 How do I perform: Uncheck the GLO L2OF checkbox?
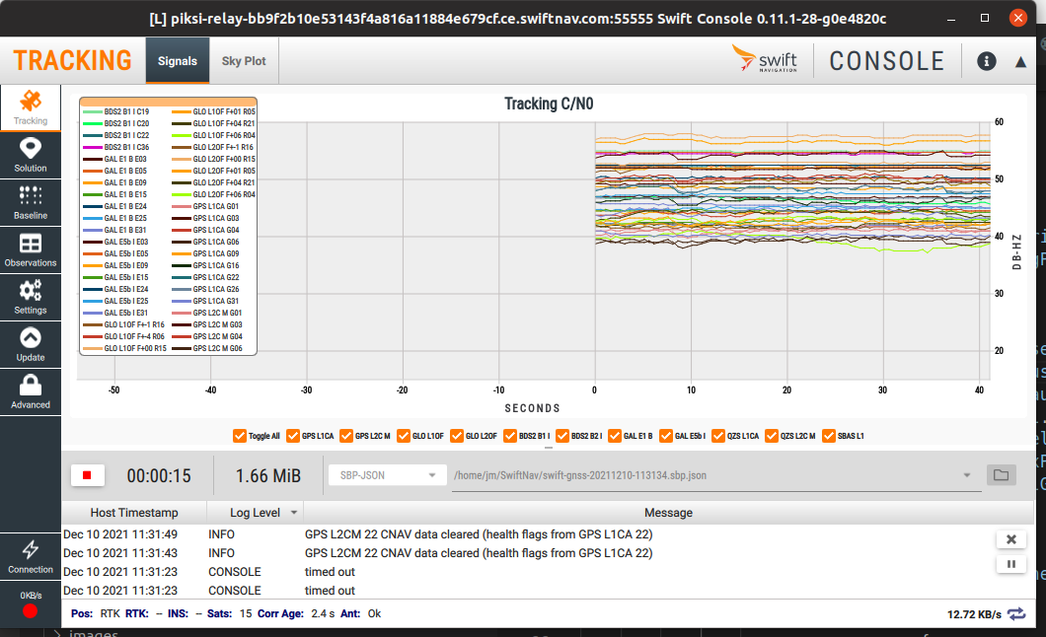(x=457, y=436)
